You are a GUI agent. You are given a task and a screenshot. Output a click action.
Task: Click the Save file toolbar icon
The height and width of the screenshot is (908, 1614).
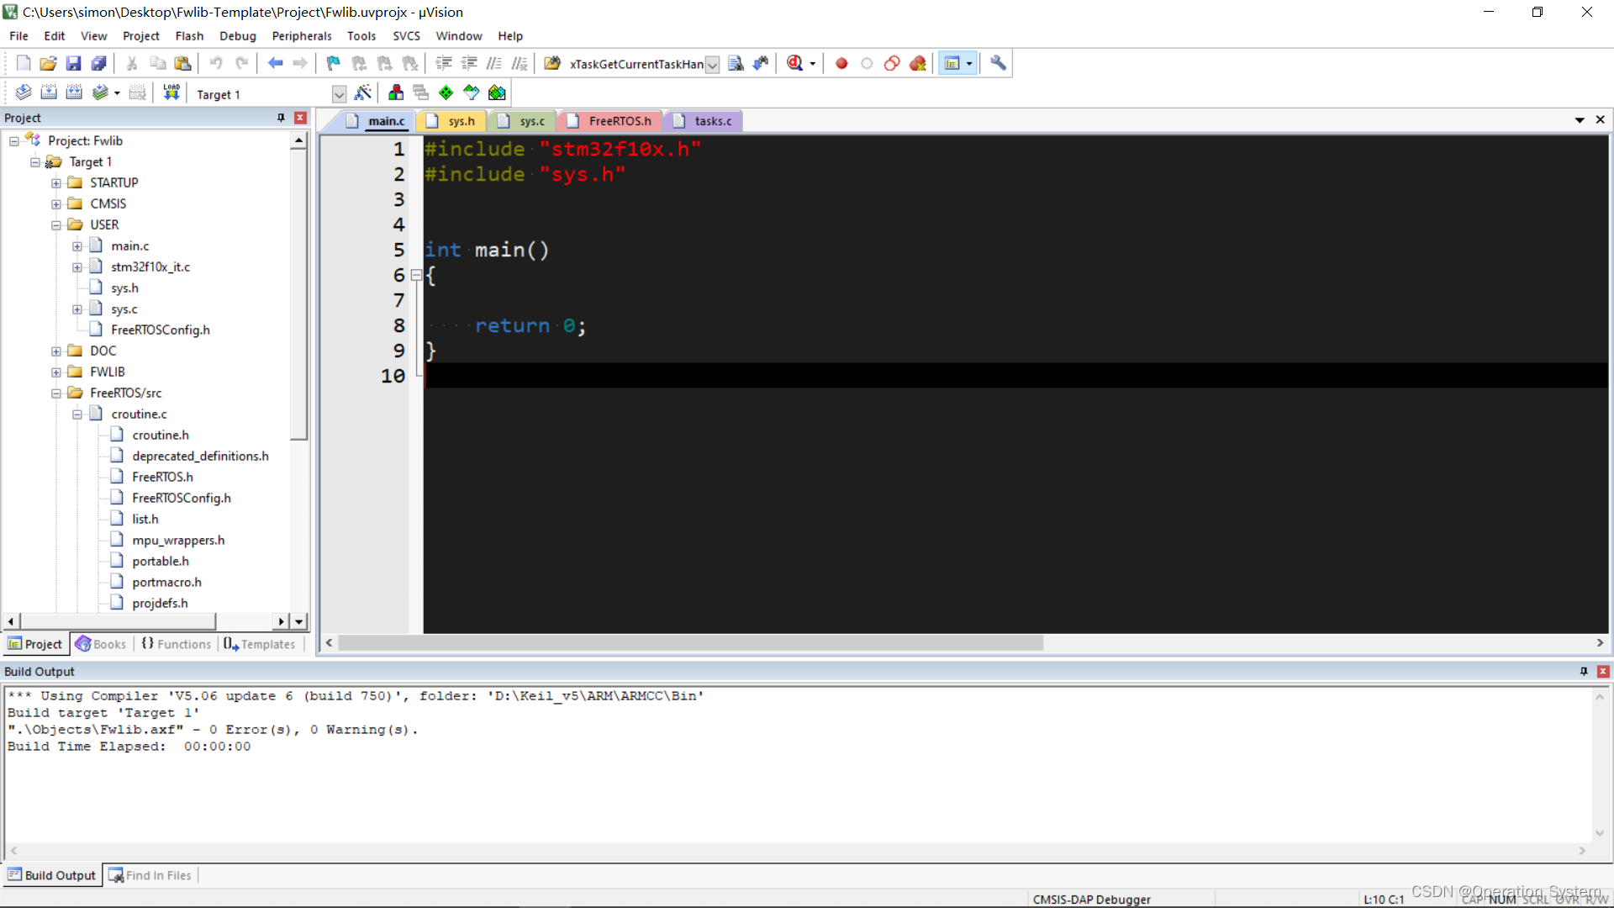(x=73, y=63)
